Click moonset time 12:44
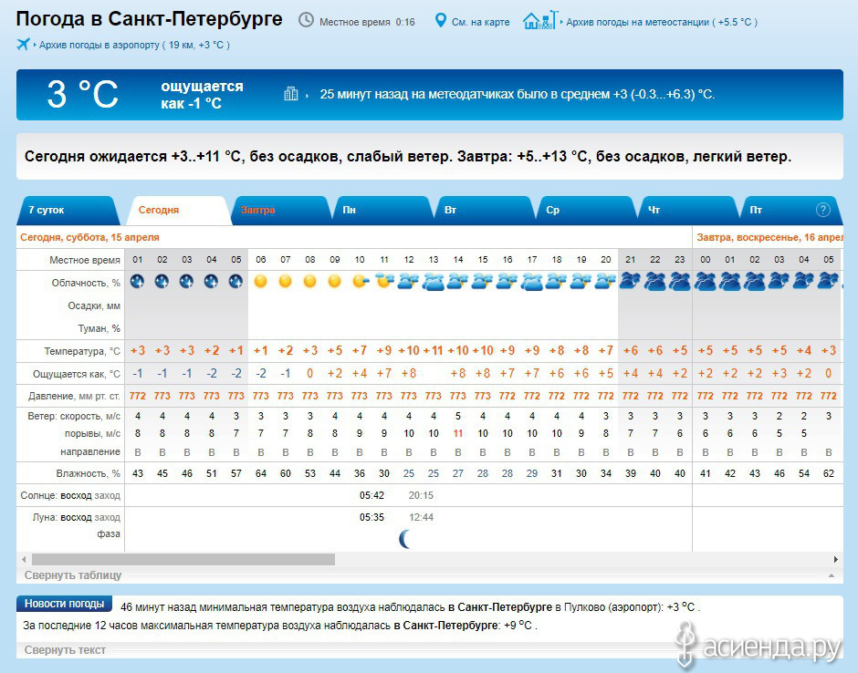This screenshot has height=673, width=858. 421,517
